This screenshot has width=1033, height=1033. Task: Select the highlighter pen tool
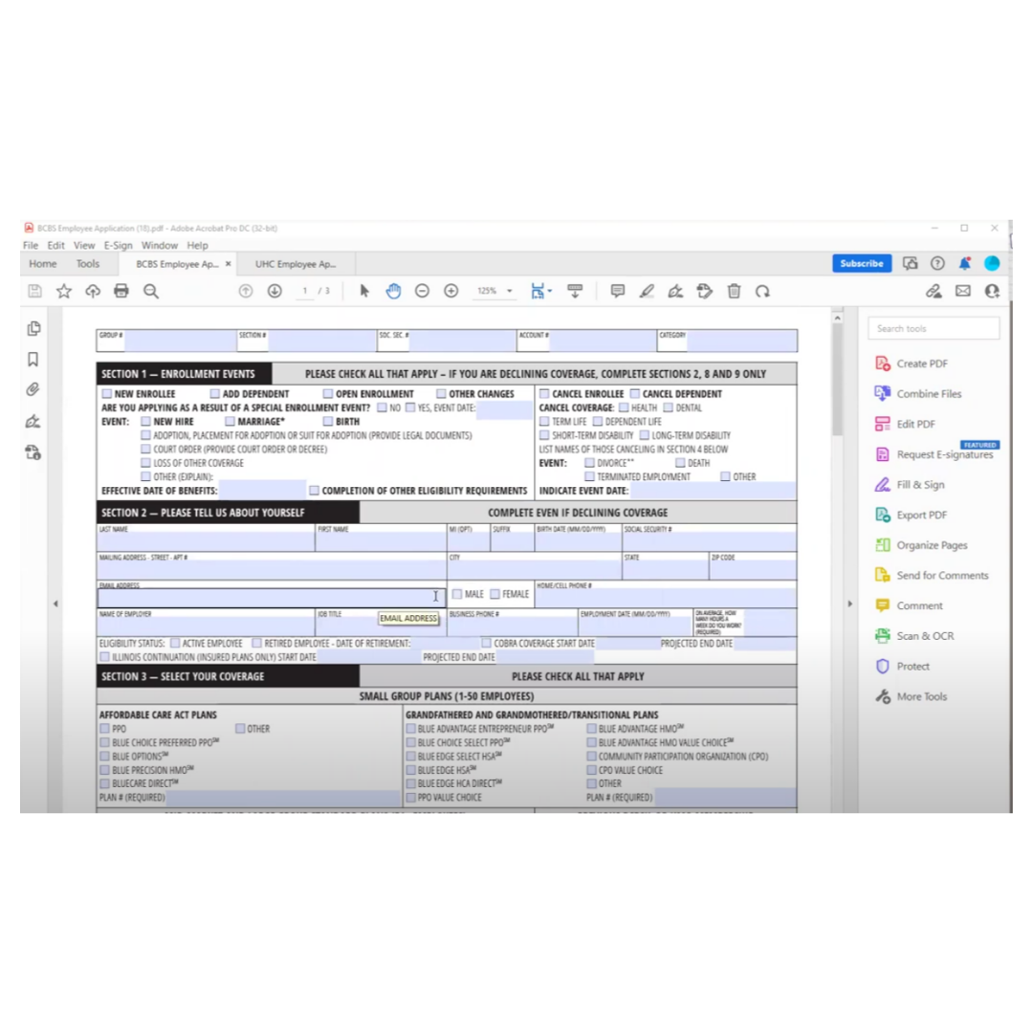[x=647, y=291]
